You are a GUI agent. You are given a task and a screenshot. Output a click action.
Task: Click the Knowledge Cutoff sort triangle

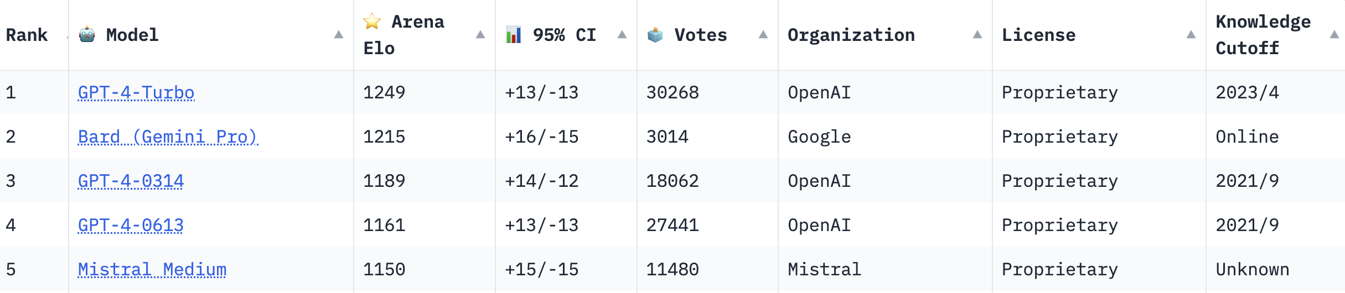[x=1334, y=35]
